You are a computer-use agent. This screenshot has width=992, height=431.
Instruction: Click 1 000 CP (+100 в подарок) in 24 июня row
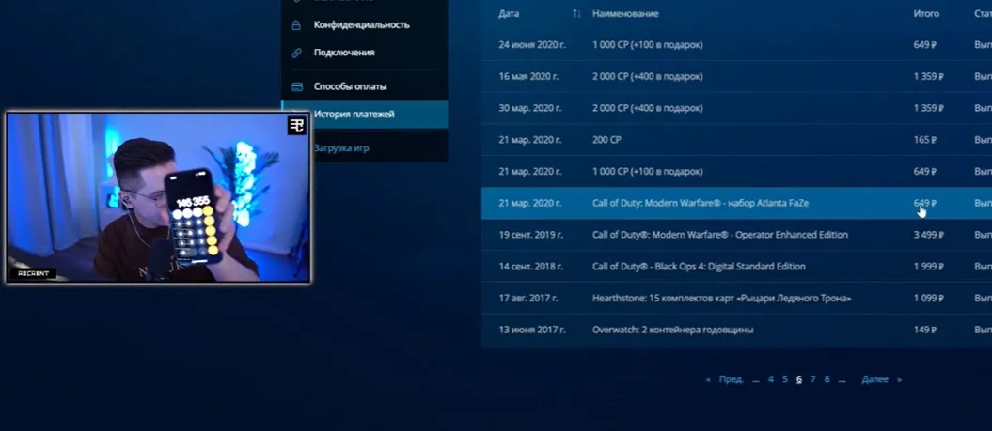click(x=647, y=45)
